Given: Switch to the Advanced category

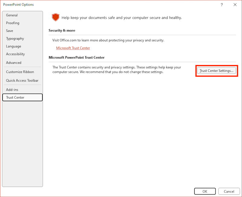Looking at the screenshot, I should pos(22,63).
